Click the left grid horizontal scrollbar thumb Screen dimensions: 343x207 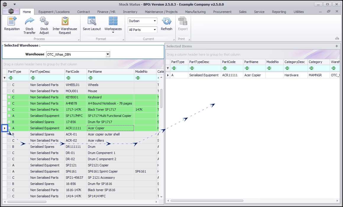27,202
